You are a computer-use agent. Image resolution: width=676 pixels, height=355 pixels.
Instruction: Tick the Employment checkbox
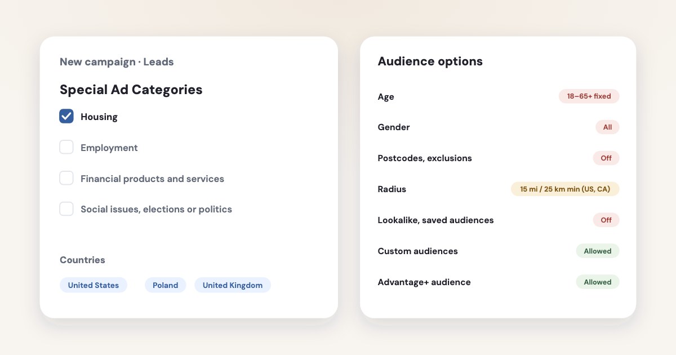pyautogui.click(x=66, y=148)
